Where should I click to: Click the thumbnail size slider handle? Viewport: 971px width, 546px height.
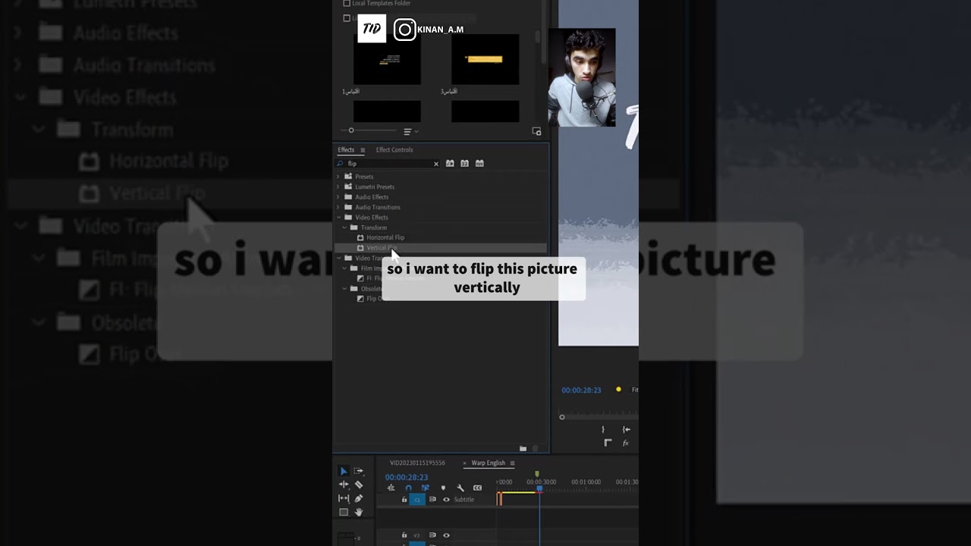point(351,130)
